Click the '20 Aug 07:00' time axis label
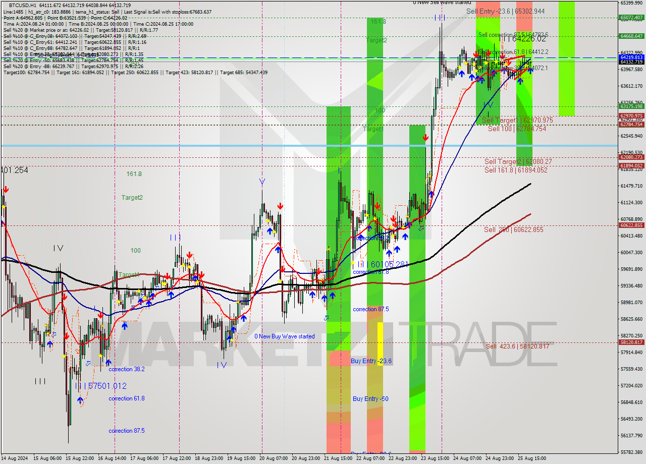The height and width of the screenshot is (464, 646). pyautogui.click(x=274, y=458)
